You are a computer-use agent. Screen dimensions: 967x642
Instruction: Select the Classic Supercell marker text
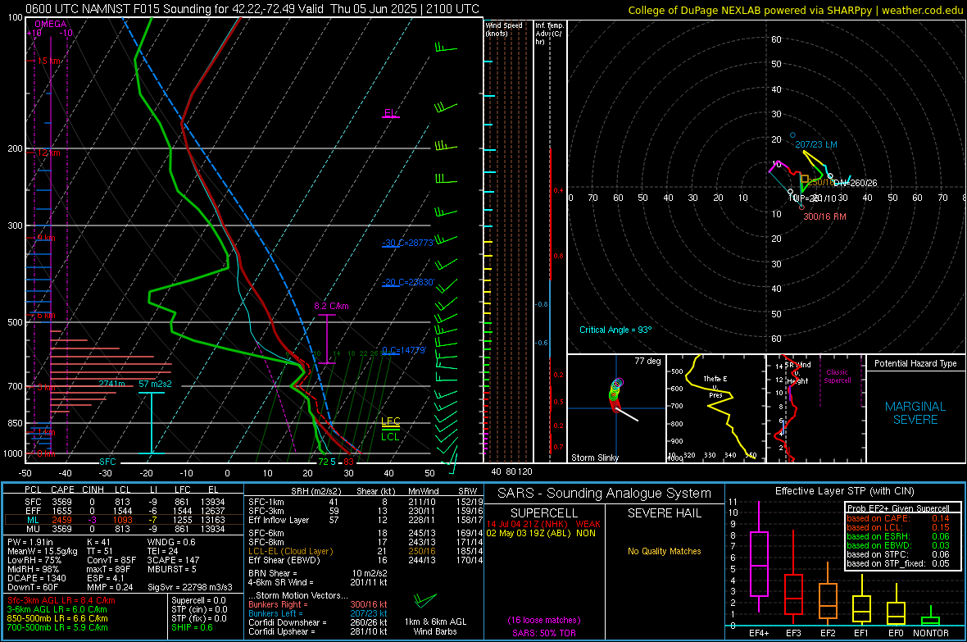[x=837, y=376]
